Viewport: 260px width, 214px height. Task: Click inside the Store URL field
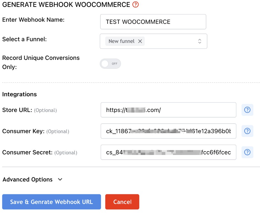point(169,110)
